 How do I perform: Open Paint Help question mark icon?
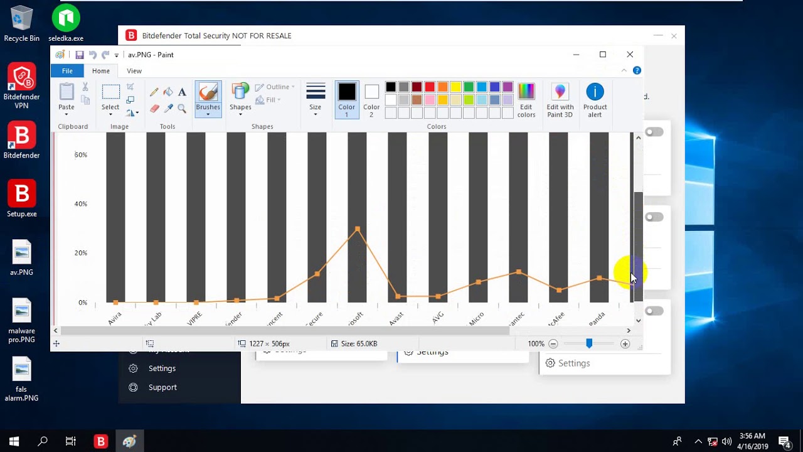(637, 71)
